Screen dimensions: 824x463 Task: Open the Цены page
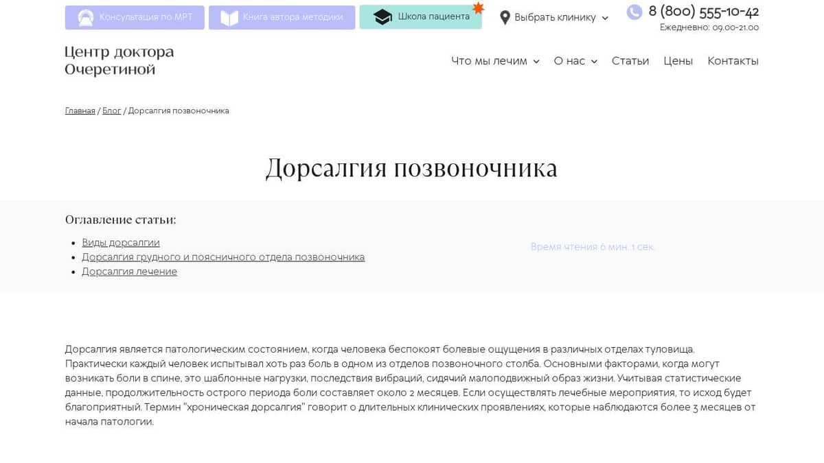pos(678,61)
